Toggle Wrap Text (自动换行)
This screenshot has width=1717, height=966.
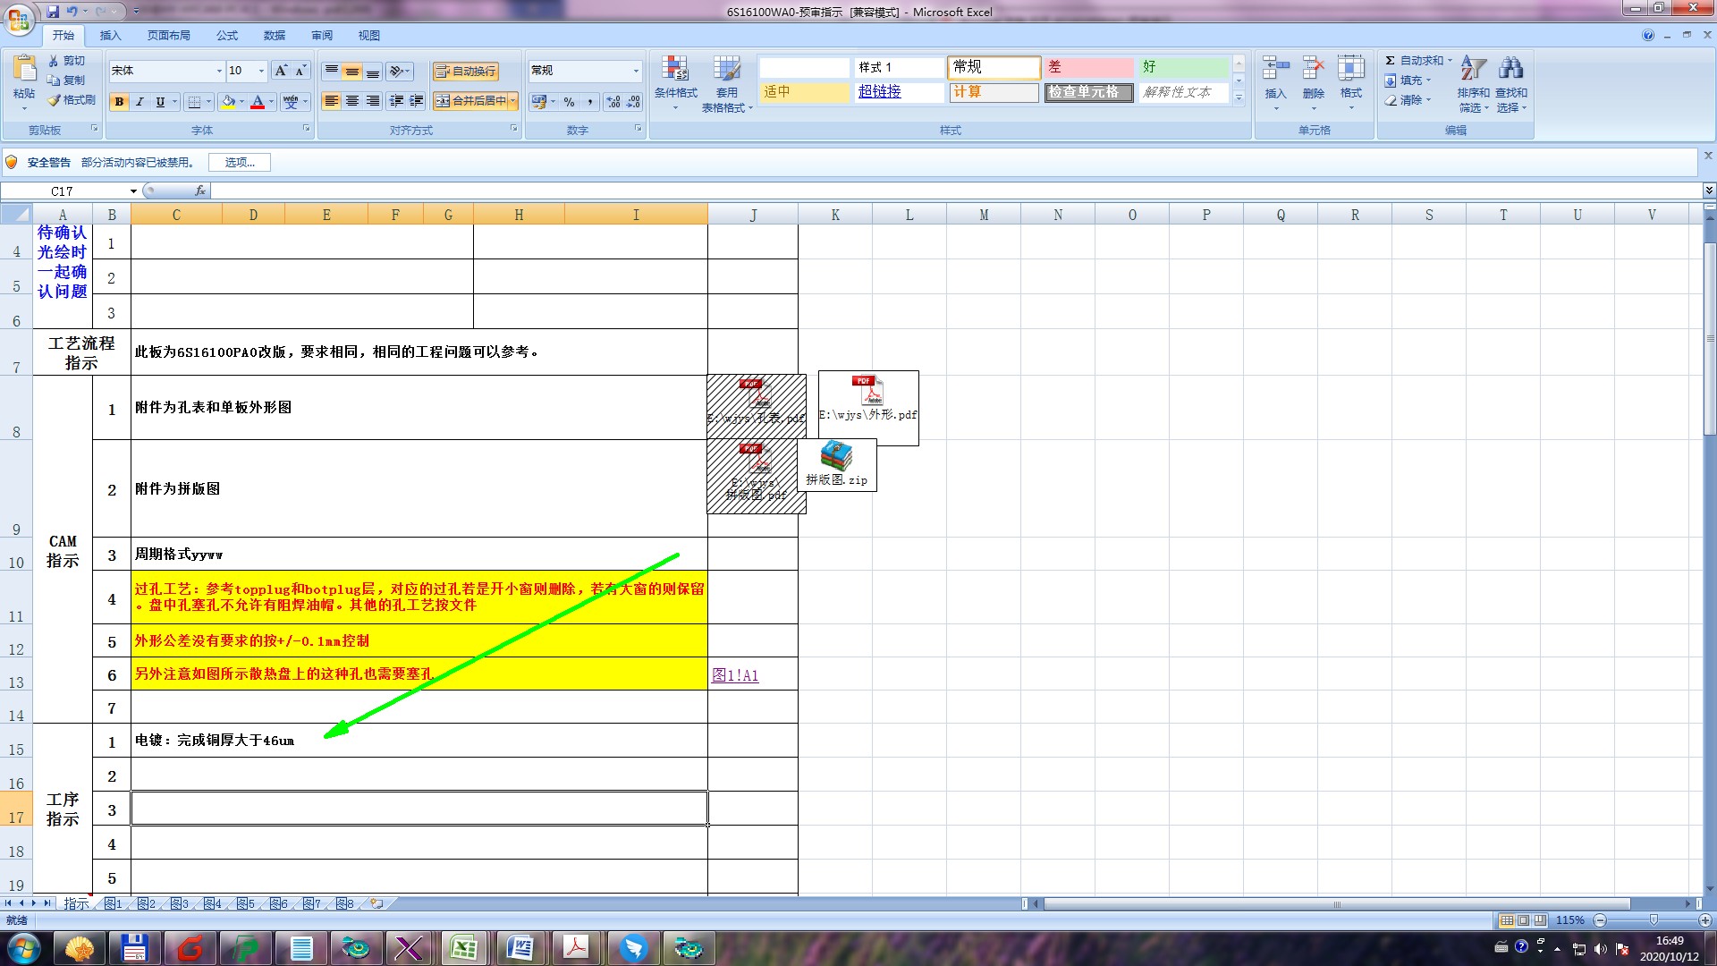pos(465,72)
